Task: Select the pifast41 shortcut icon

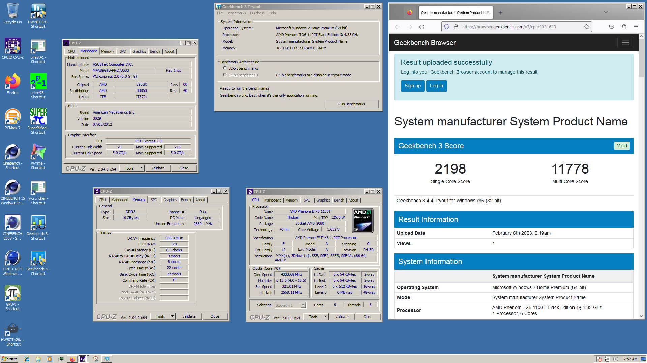Action: coord(38,51)
